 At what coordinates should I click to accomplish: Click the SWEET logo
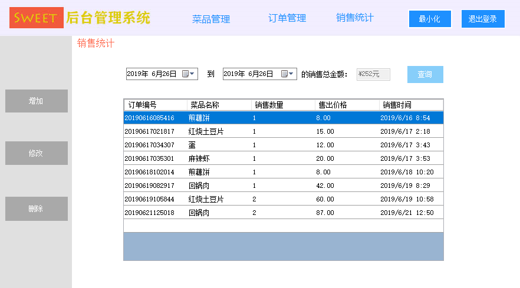coord(37,18)
